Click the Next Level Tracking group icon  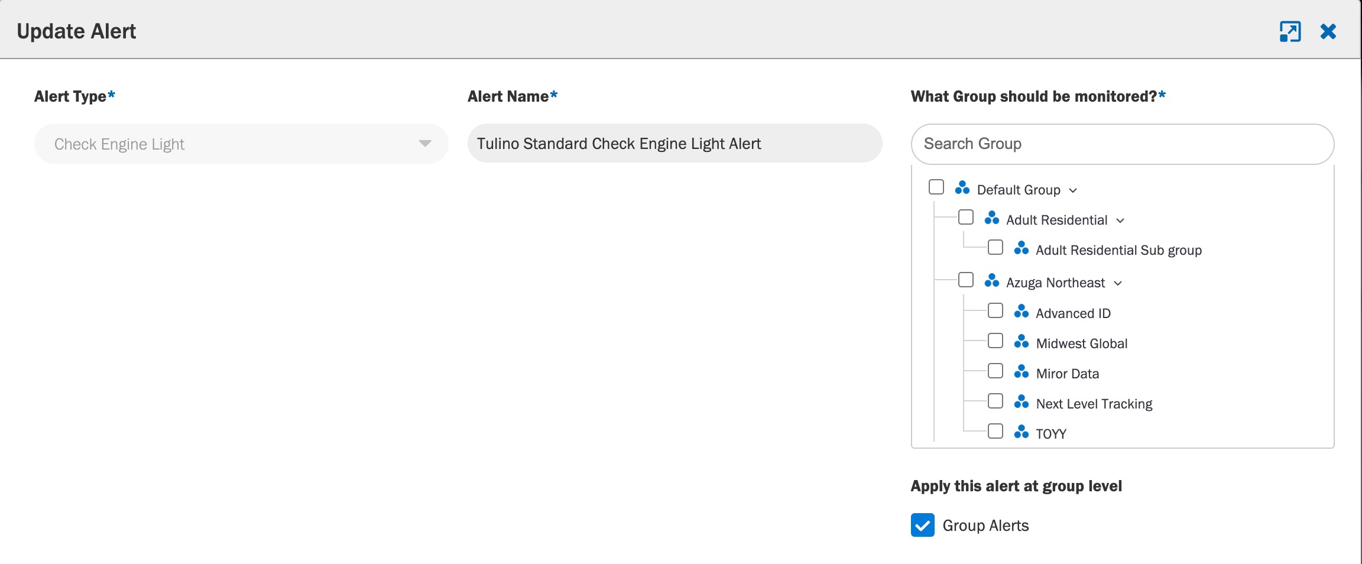tap(1022, 402)
